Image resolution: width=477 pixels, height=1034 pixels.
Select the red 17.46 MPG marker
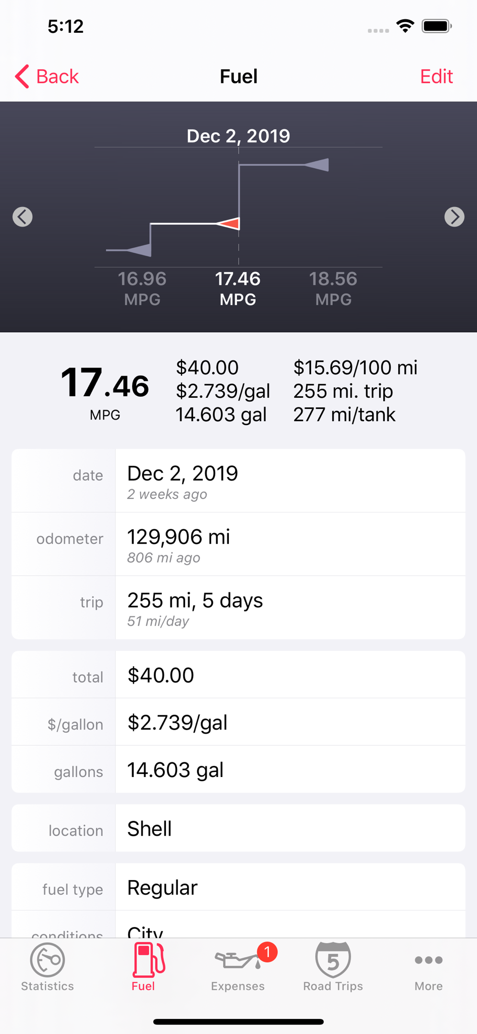pos(228,223)
